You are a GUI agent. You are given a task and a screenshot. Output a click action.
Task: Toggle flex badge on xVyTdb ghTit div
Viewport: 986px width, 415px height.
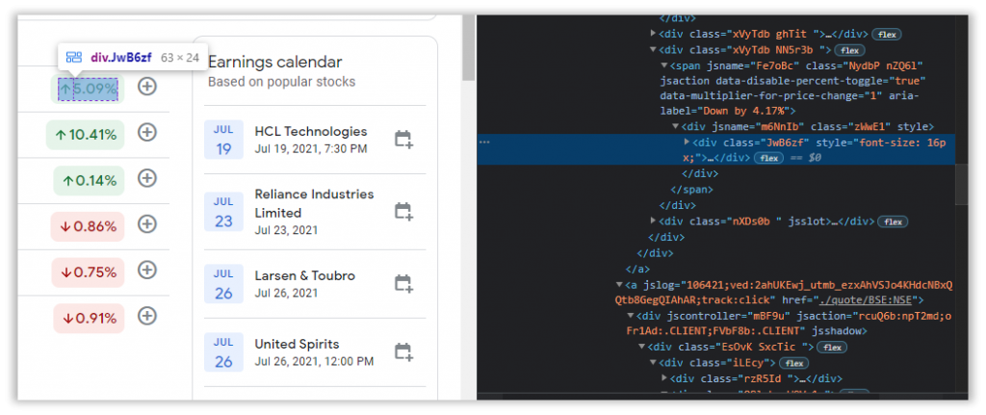(887, 34)
